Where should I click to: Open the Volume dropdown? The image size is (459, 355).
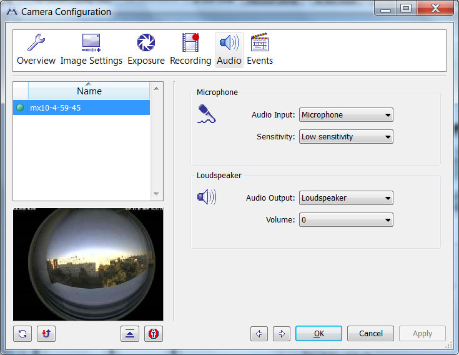pos(346,220)
